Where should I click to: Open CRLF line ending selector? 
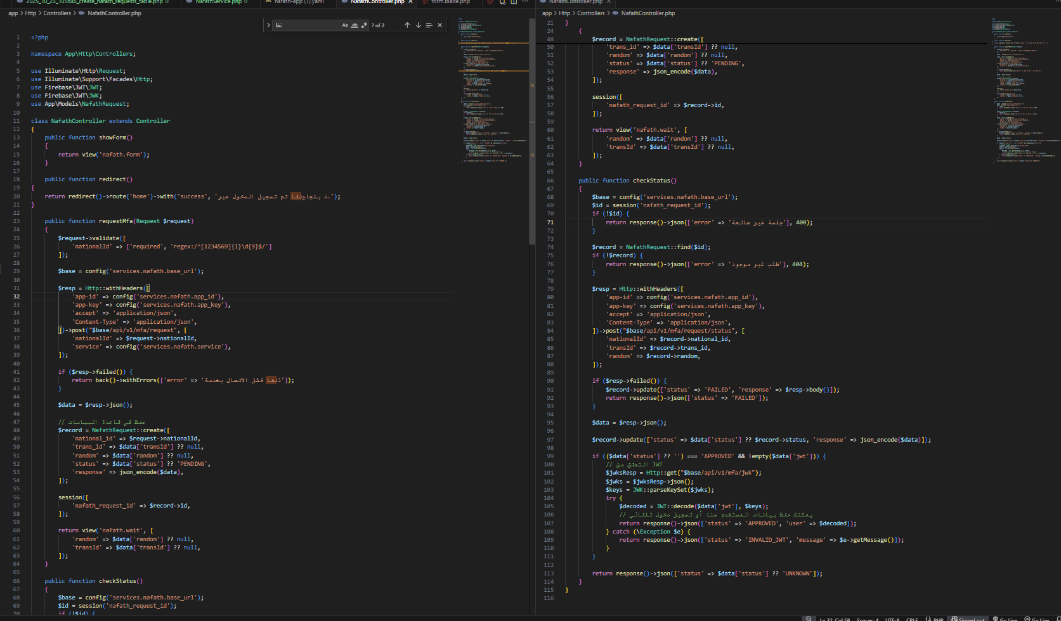912,619
